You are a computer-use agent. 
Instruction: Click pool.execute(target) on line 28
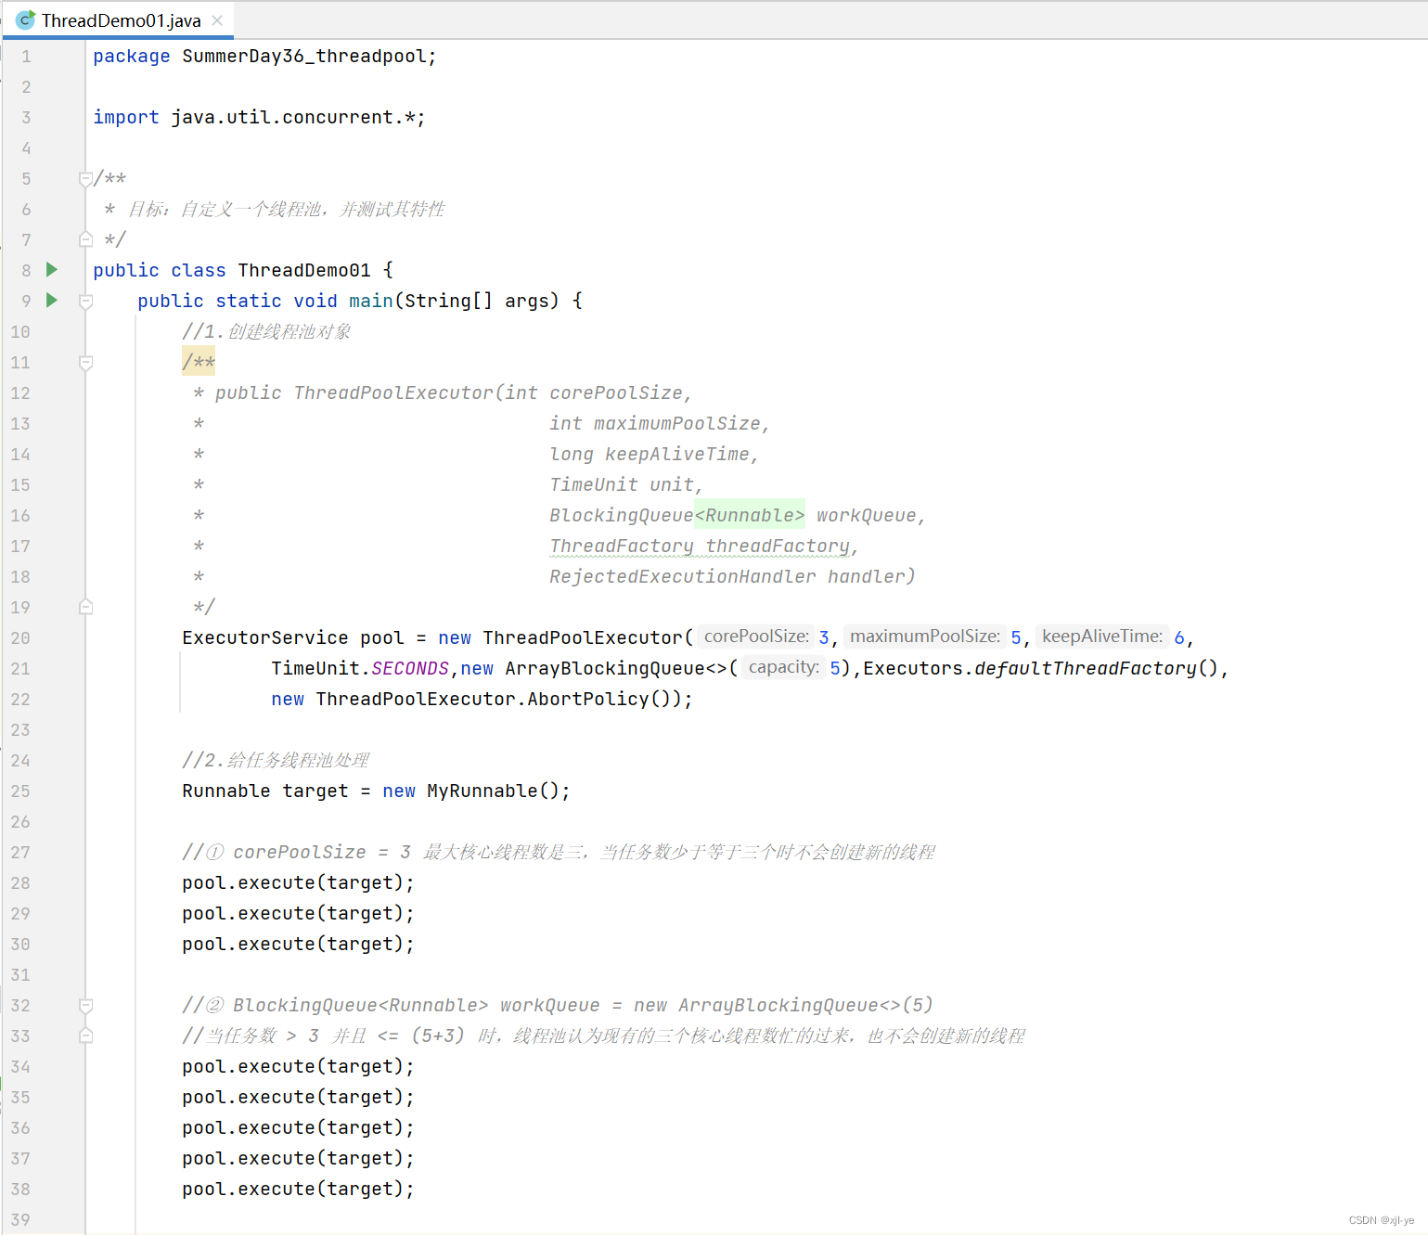click(298, 882)
